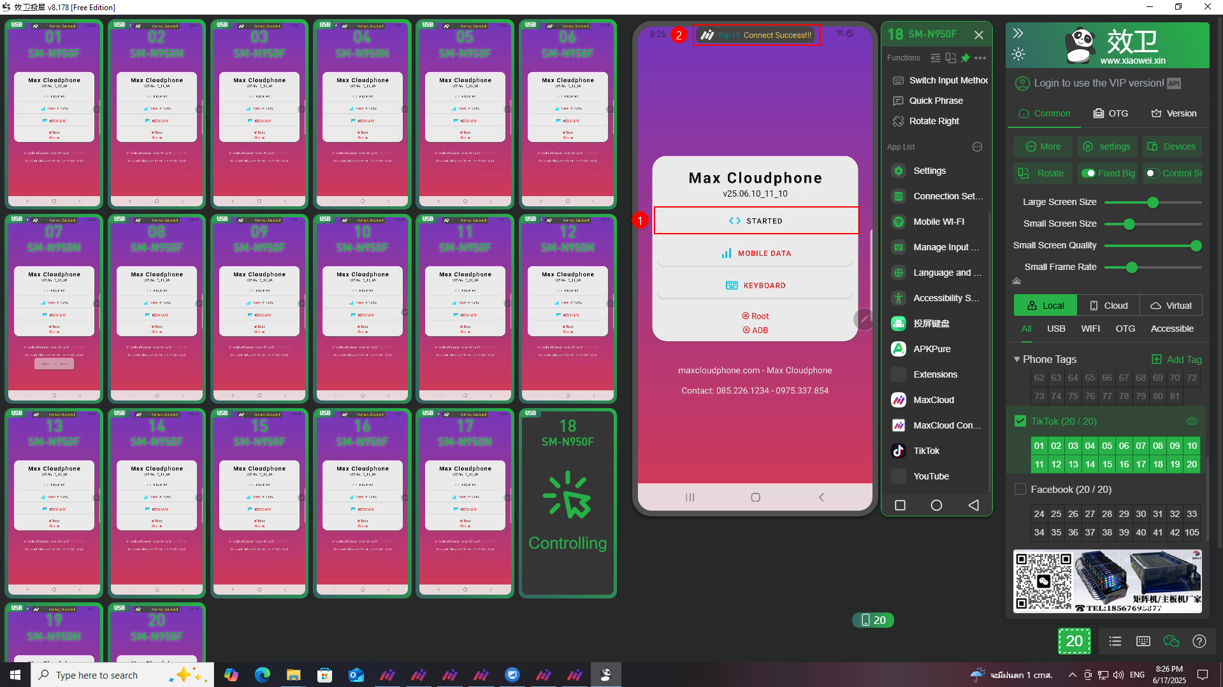1223x687 pixels.
Task: Filter devices by WIFI connection
Action: click(x=1090, y=329)
